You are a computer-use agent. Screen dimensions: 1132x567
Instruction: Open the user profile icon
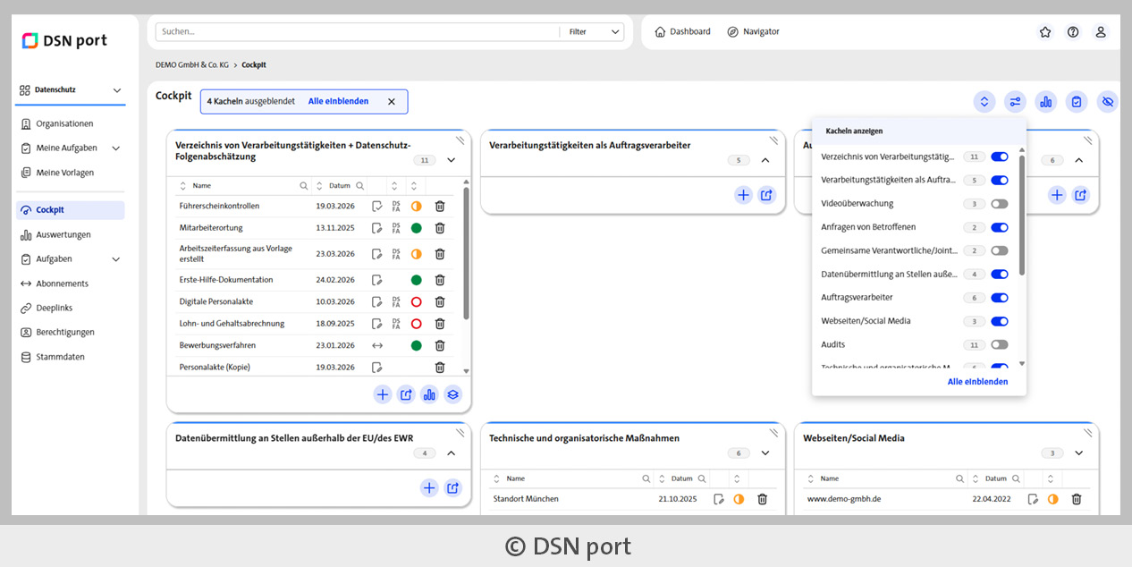coord(1101,32)
